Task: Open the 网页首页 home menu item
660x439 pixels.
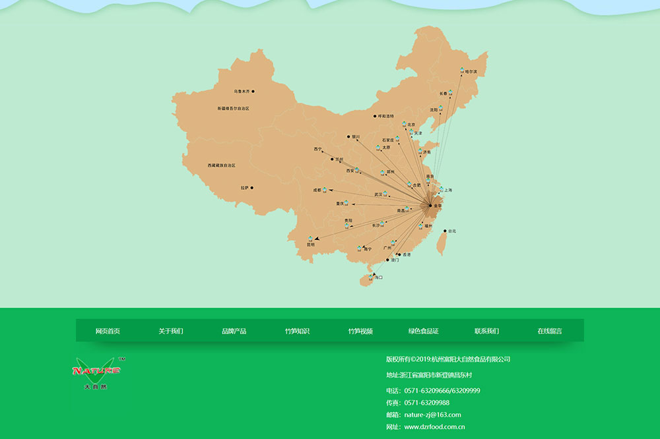Action: pos(108,331)
